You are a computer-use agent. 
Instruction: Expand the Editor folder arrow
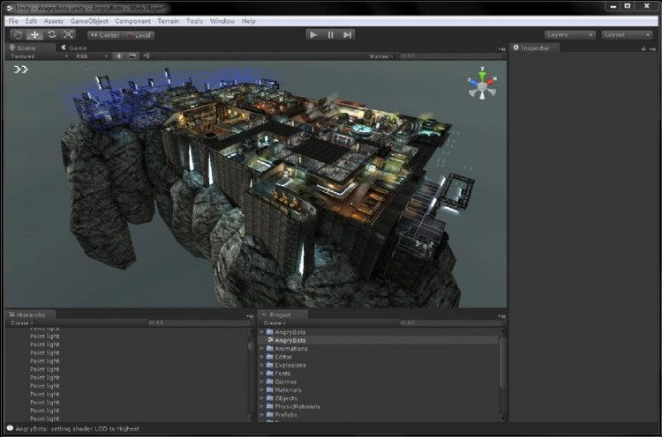262,357
